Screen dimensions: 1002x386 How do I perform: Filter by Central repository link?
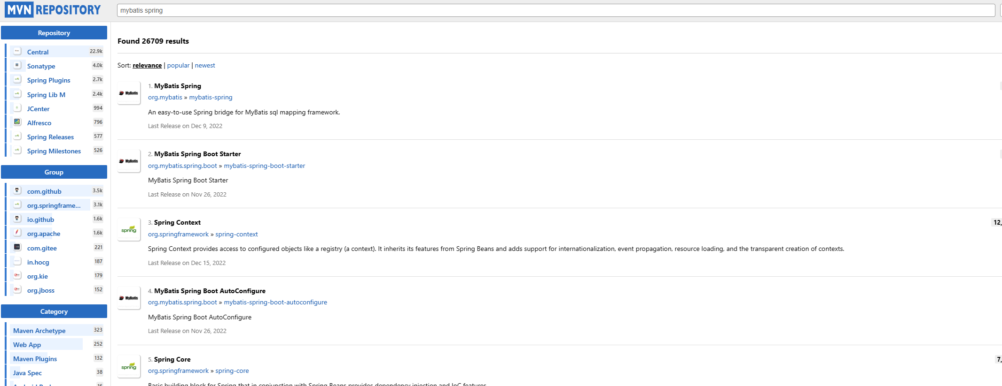click(38, 52)
